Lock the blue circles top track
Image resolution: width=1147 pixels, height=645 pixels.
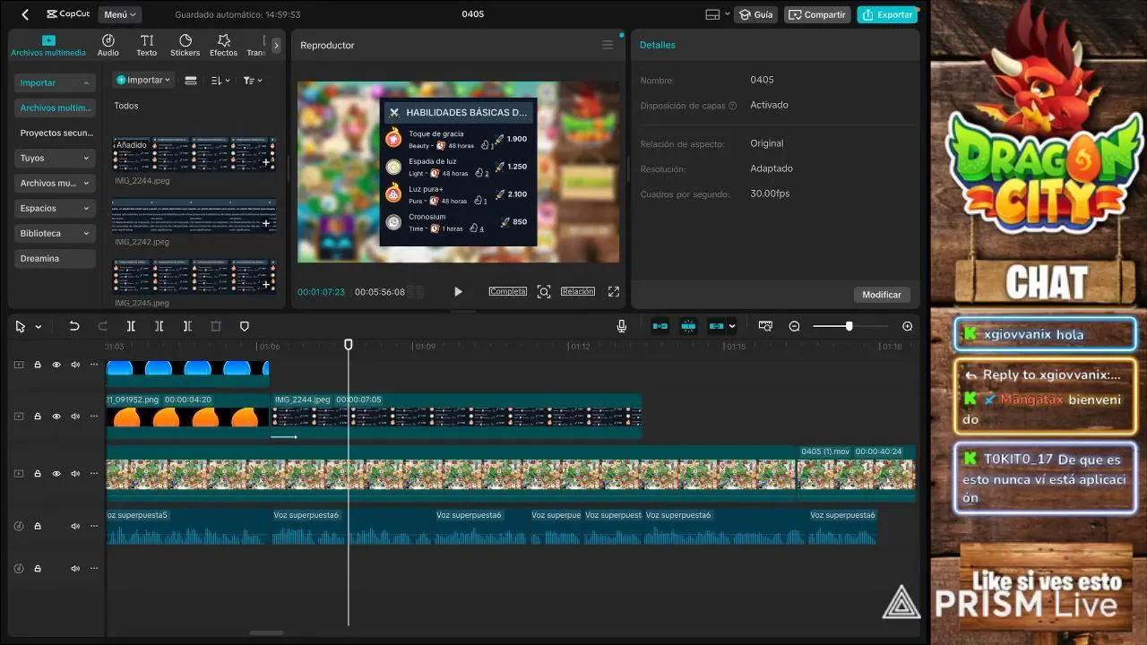pos(38,365)
